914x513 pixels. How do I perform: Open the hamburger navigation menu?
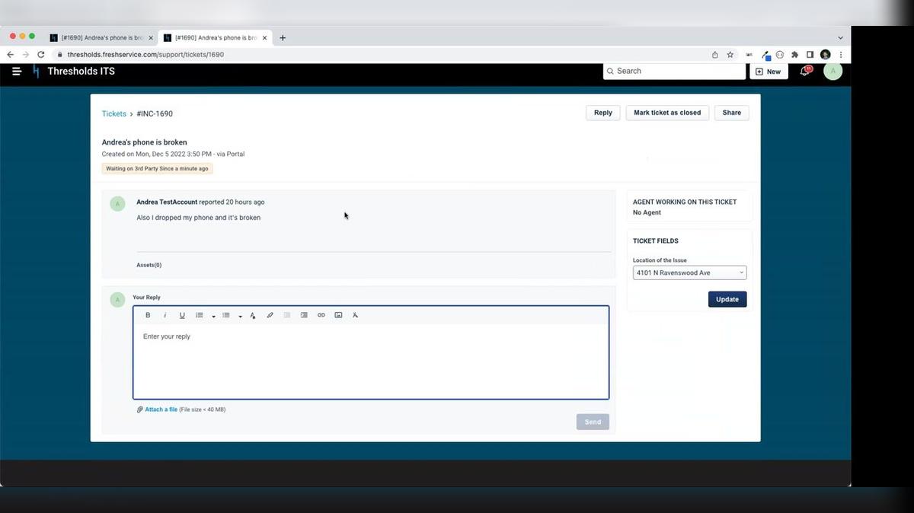click(17, 71)
